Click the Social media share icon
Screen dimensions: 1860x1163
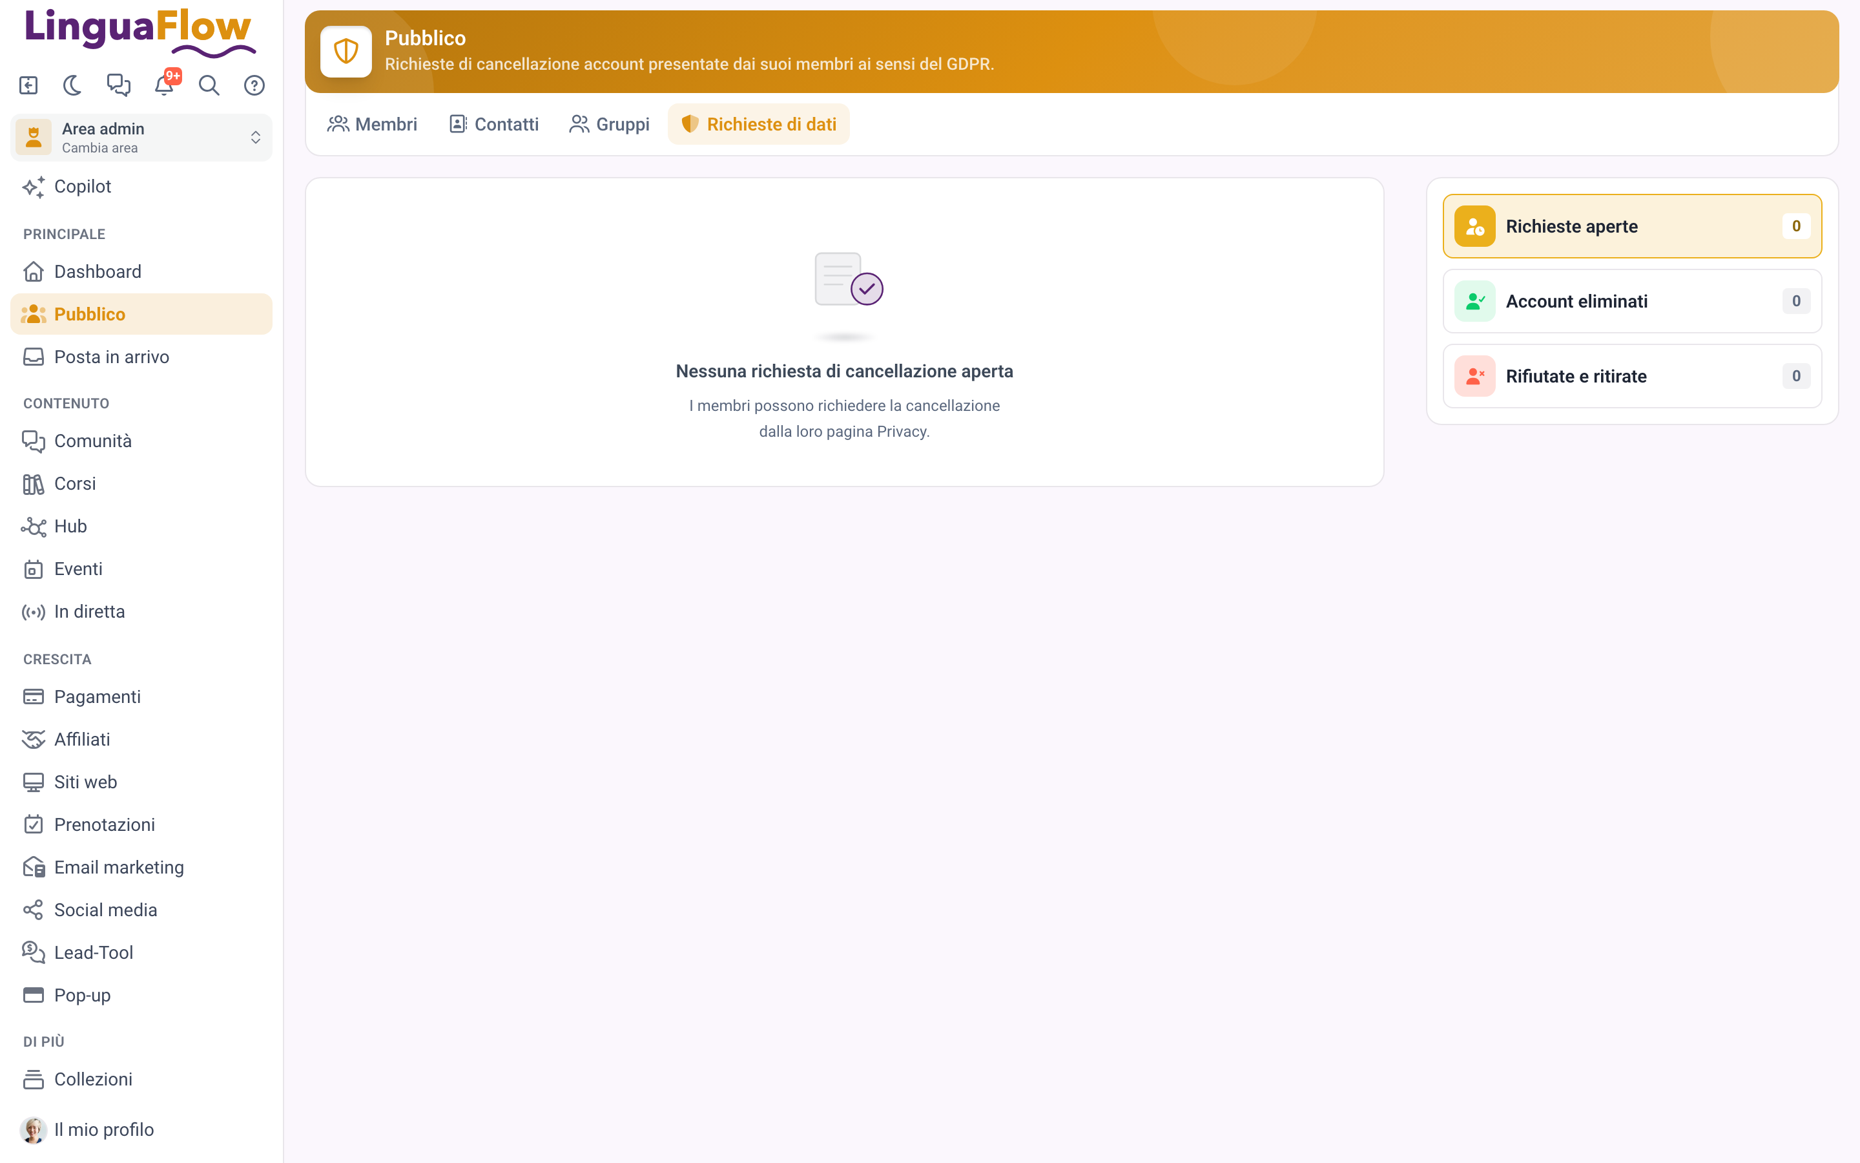click(33, 910)
